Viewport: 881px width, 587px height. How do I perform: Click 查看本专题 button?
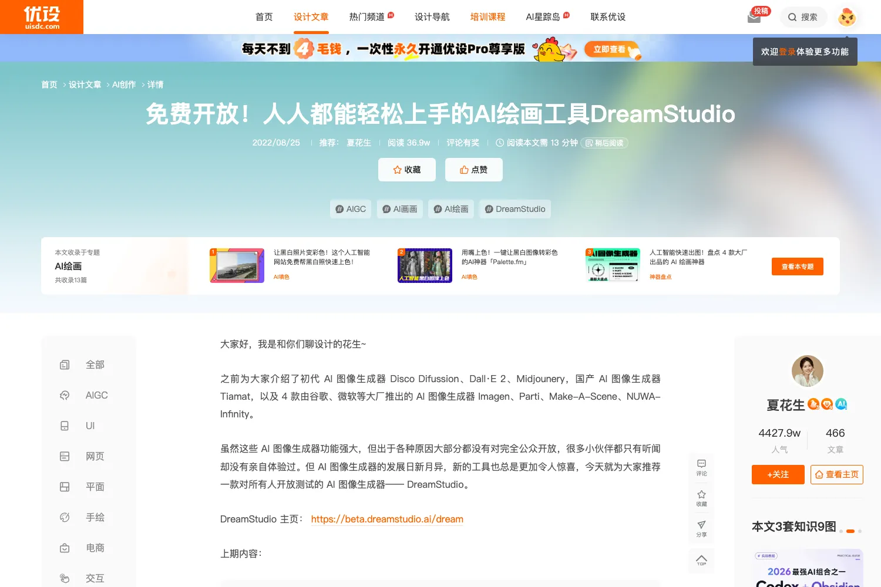tap(798, 266)
